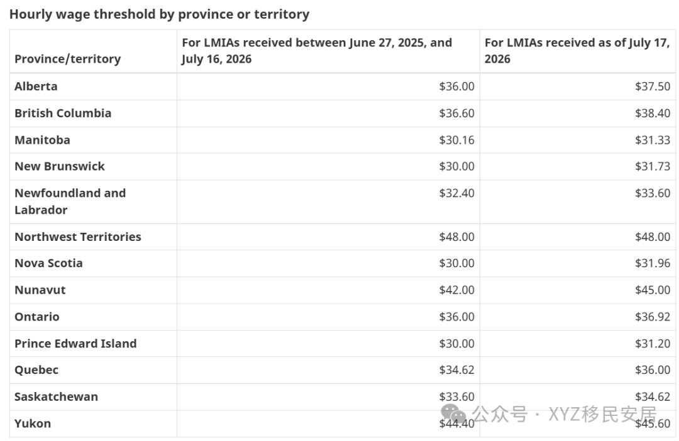This screenshot has height=441, width=679.
Task: Select Quebec's $34.62 wage value
Action: [457, 369]
